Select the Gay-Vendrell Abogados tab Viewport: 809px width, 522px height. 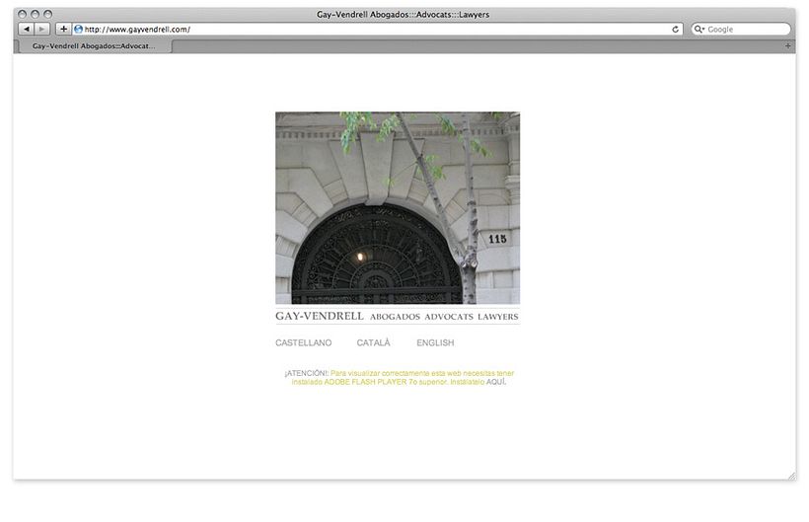pos(95,46)
